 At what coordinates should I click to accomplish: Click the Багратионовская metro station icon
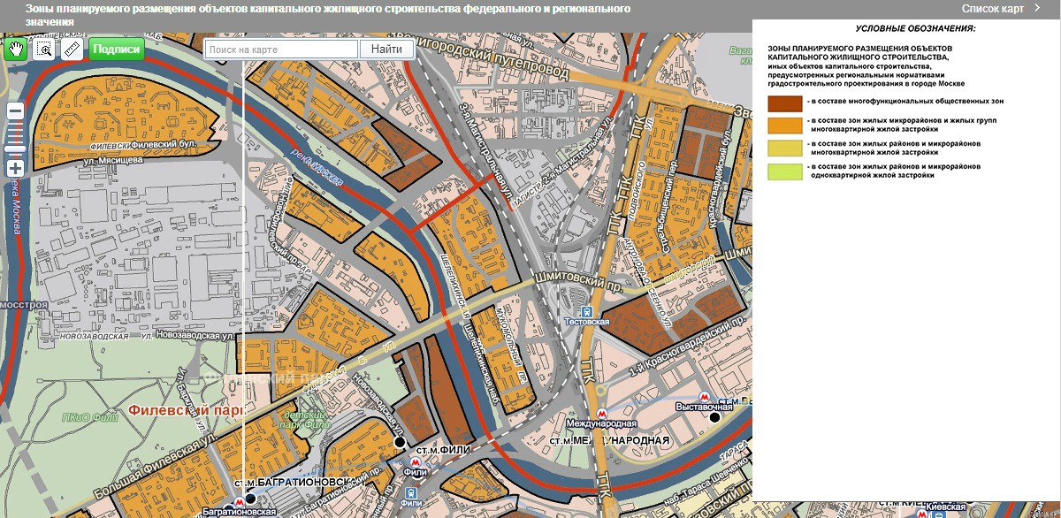pos(240,499)
